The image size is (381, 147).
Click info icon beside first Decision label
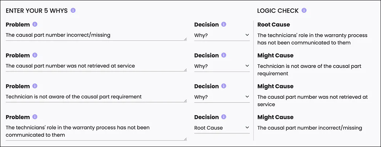click(224, 24)
